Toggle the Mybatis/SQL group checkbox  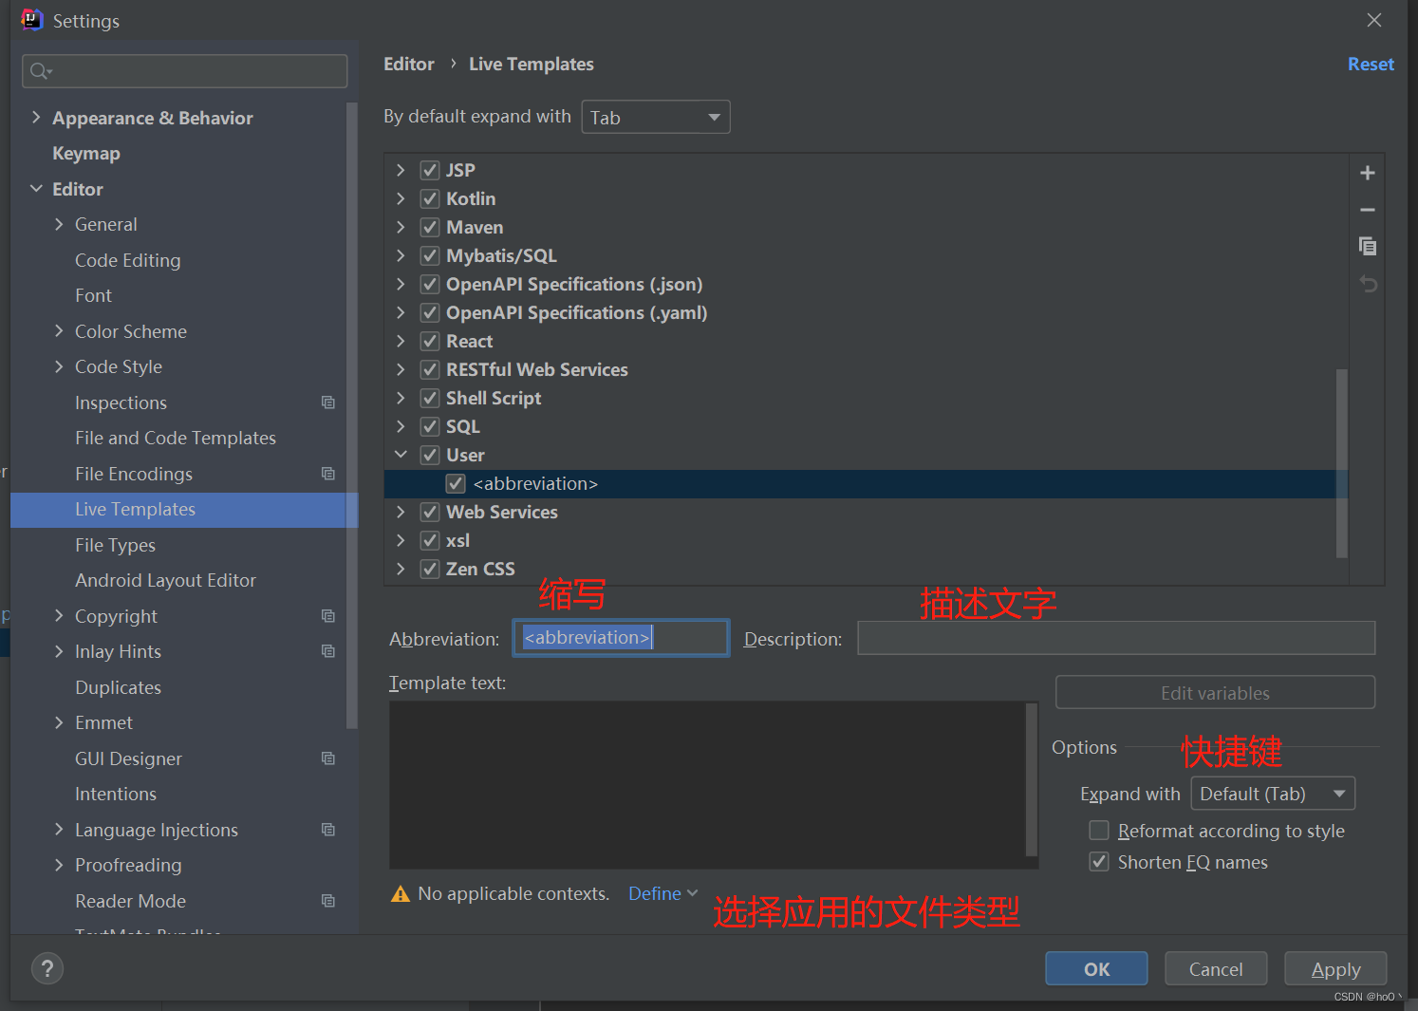430,255
